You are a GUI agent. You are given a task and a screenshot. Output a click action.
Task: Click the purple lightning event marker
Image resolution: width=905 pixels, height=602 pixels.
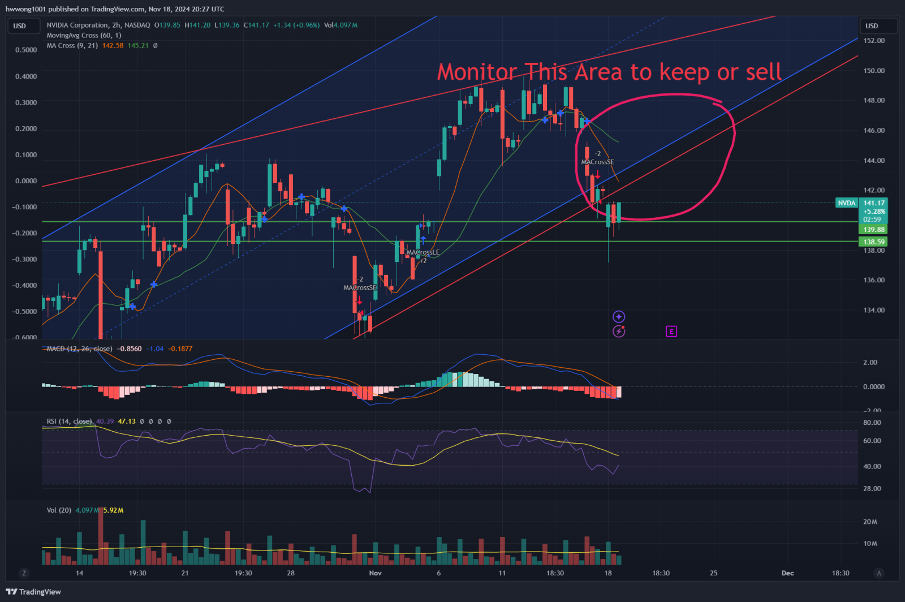619,332
